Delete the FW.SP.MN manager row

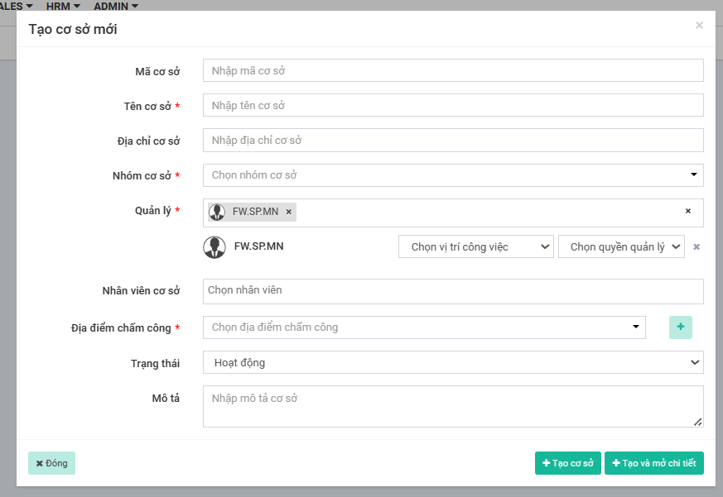696,246
